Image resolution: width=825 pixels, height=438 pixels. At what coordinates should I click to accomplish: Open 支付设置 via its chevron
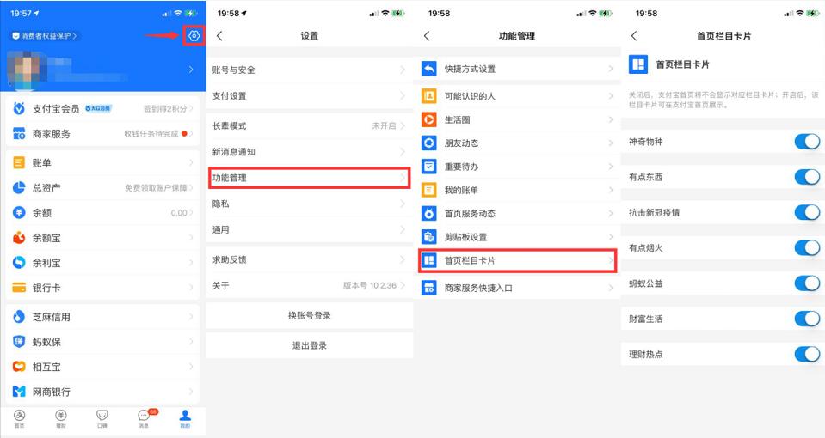pyautogui.click(x=403, y=95)
